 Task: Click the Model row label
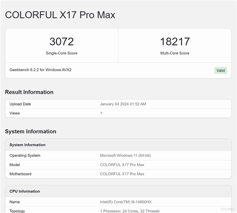pyautogui.click(x=15, y=165)
